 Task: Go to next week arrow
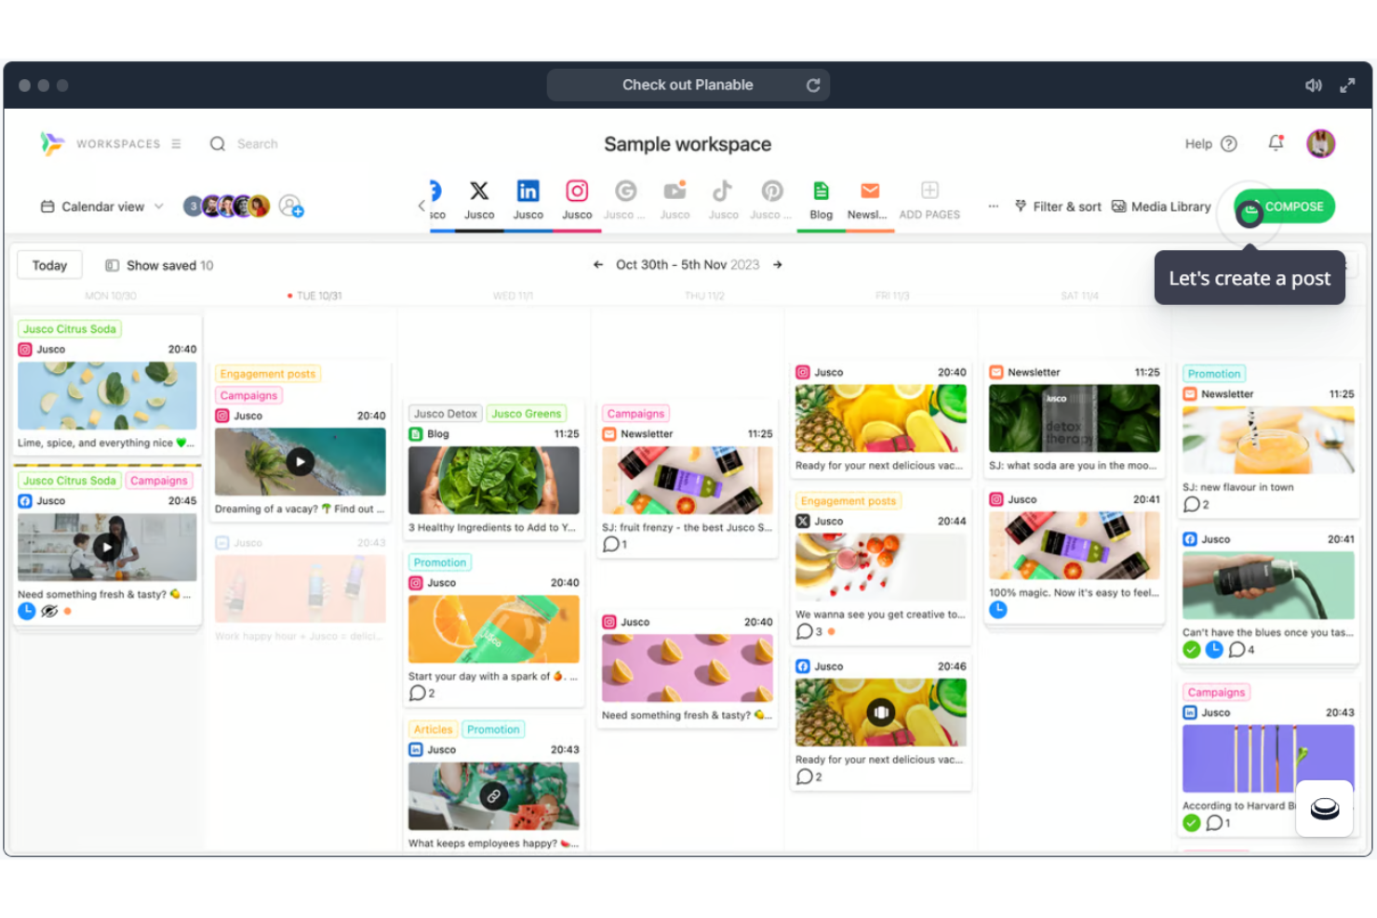(x=778, y=265)
